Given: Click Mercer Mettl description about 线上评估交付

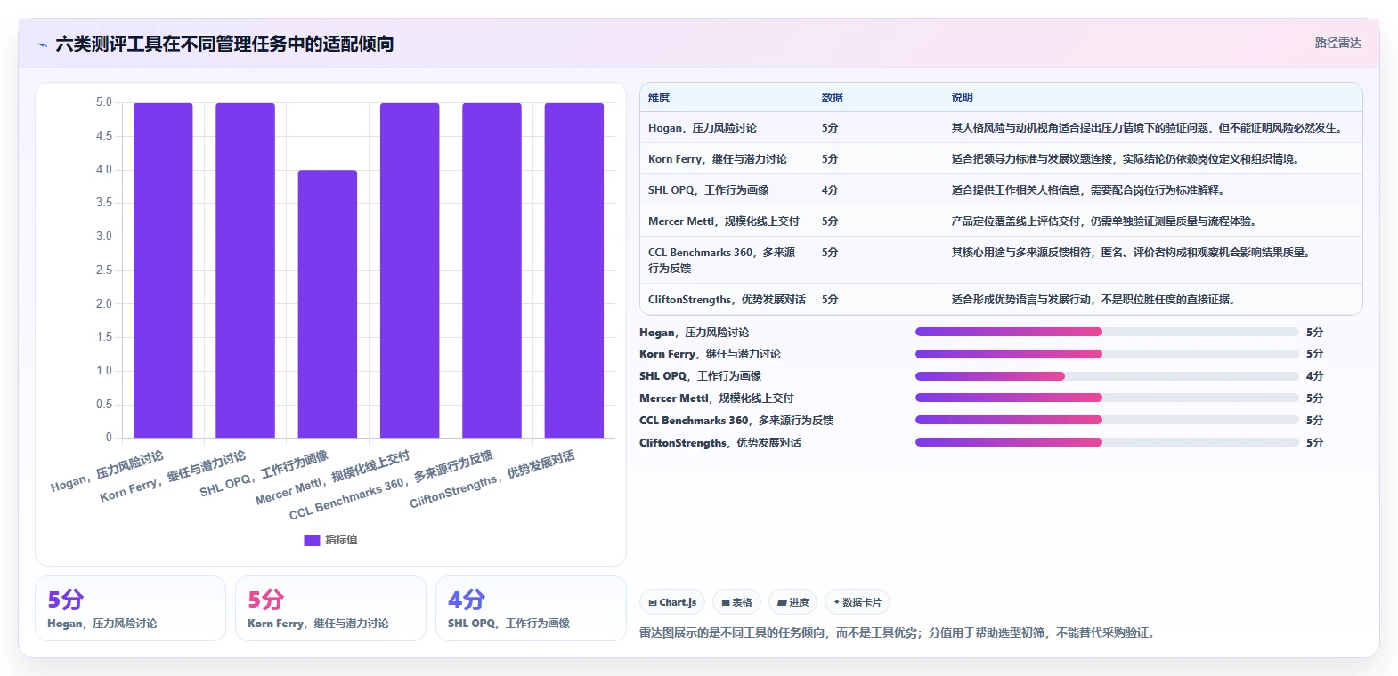Looking at the screenshot, I should (1104, 221).
